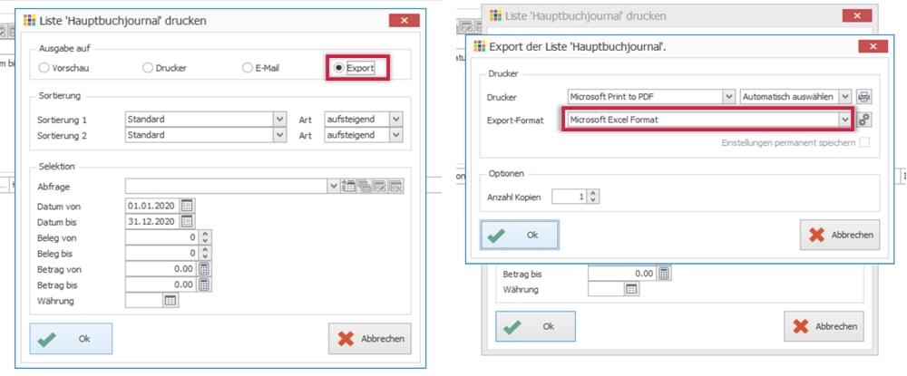Expand the Sortierung 1 dropdown
The width and height of the screenshot is (907, 376).
pyautogui.click(x=278, y=119)
